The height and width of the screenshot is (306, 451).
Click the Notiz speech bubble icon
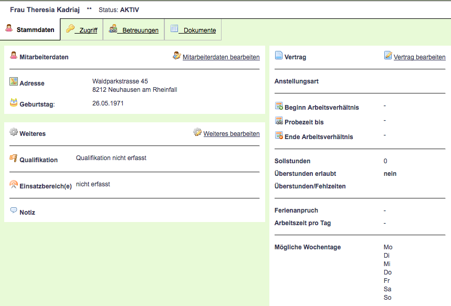tap(14, 210)
